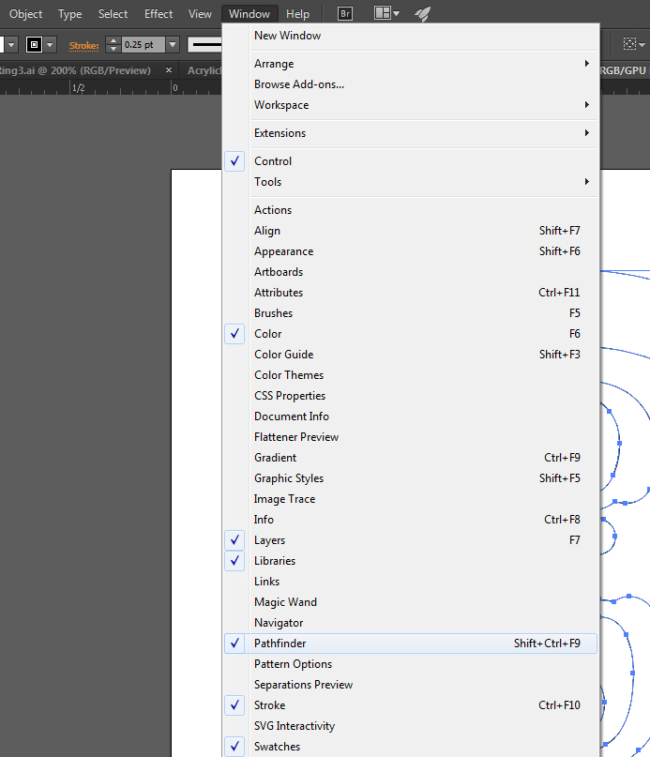This screenshot has height=757, width=650.
Task: Expand the Arrange submenu
Action: [411, 64]
